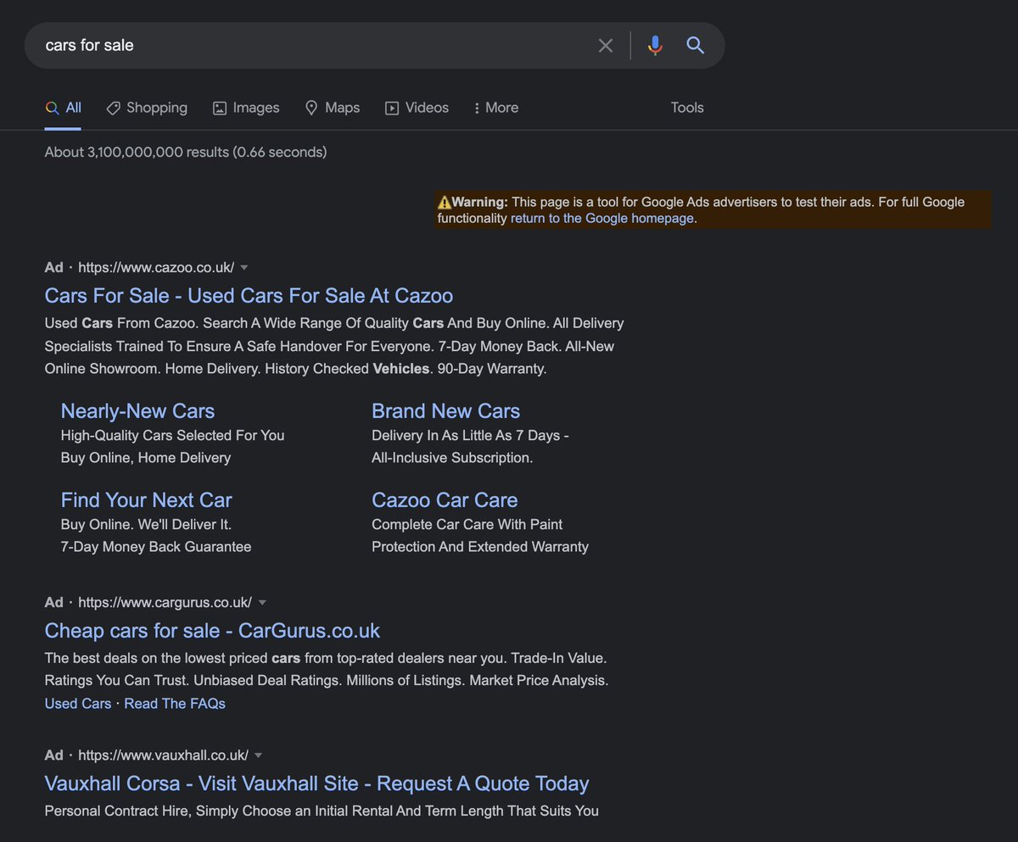Switch to the Videos tab
The height and width of the screenshot is (842, 1018).
click(x=417, y=108)
